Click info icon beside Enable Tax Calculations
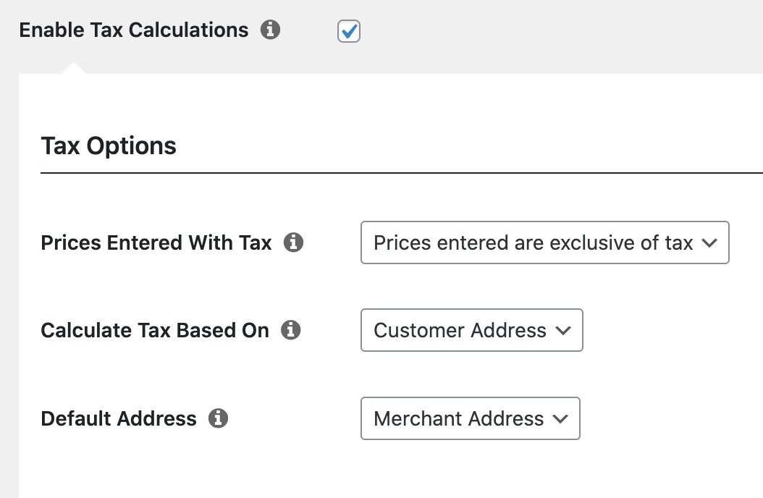This screenshot has width=763, height=498. 270,30
